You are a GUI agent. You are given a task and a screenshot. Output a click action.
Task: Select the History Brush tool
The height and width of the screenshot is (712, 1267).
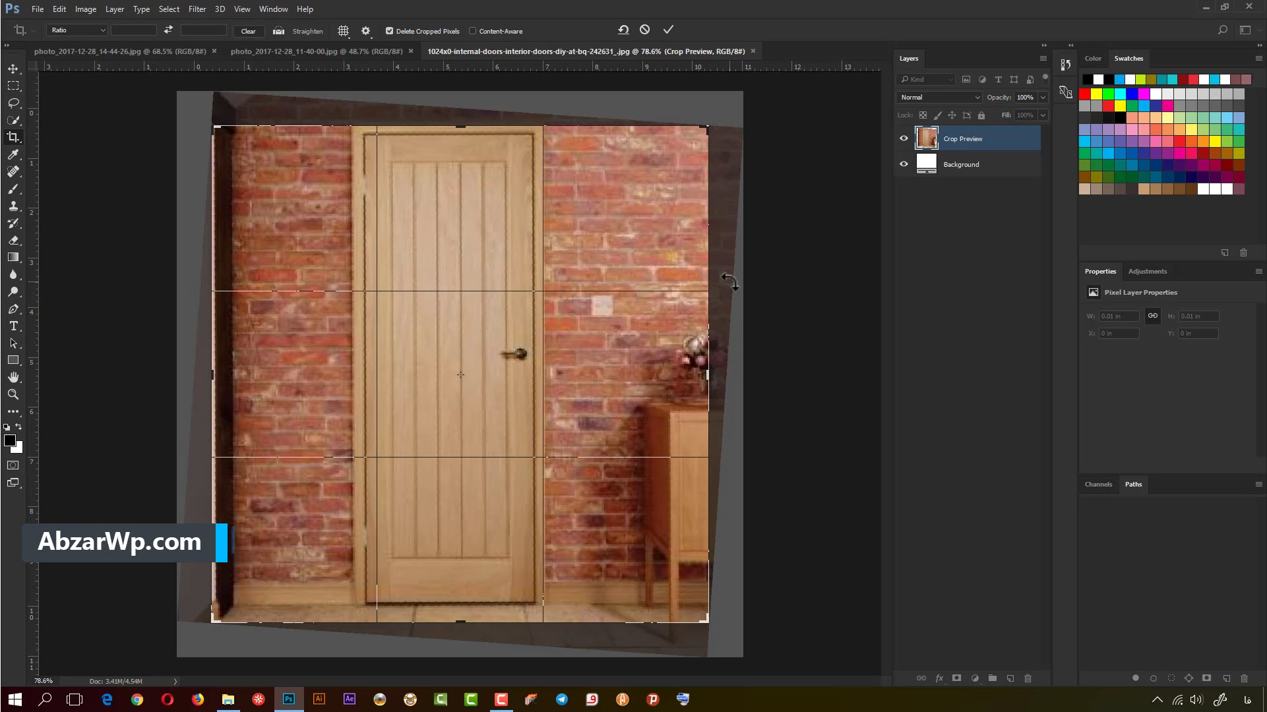click(x=13, y=223)
